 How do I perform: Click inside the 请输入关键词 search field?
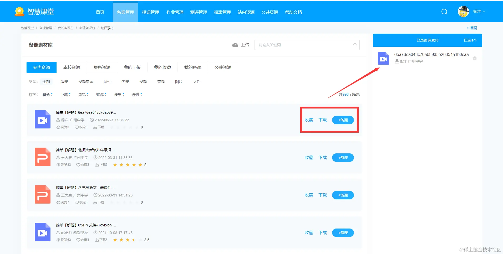tap(302, 45)
